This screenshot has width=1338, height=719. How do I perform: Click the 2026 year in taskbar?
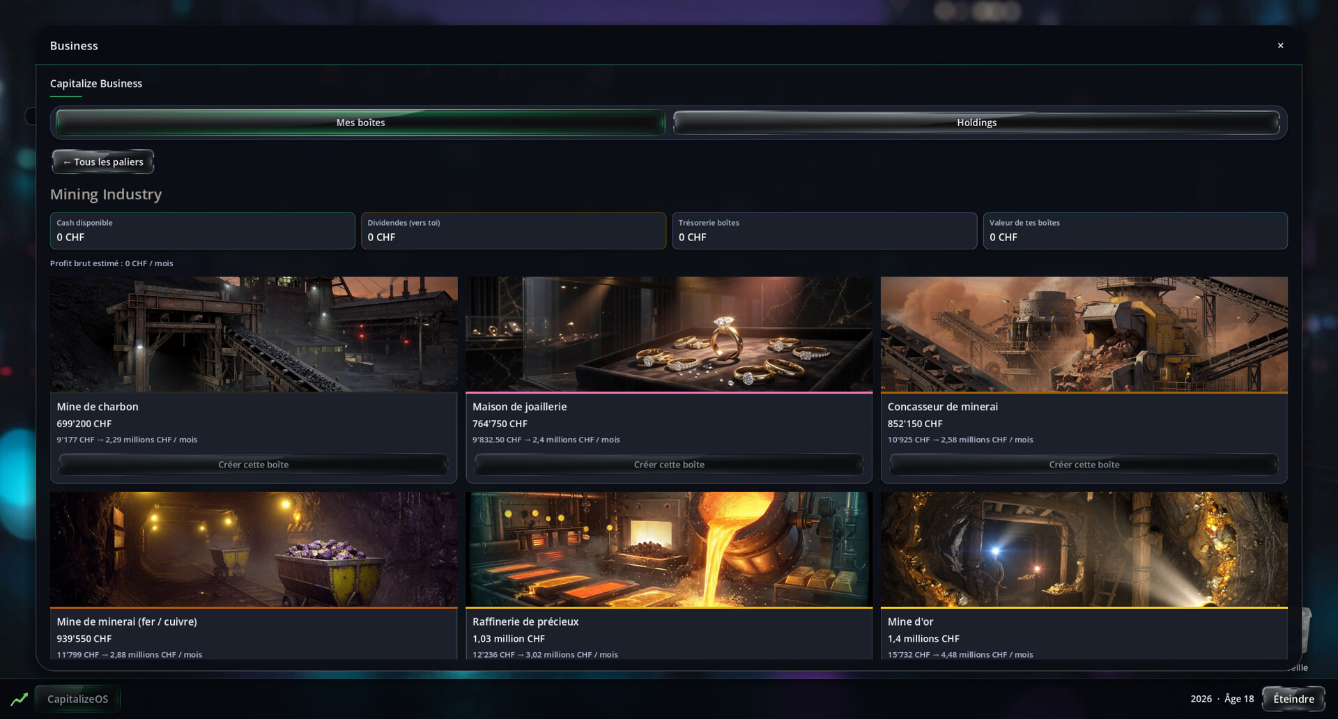point(1201,699)
